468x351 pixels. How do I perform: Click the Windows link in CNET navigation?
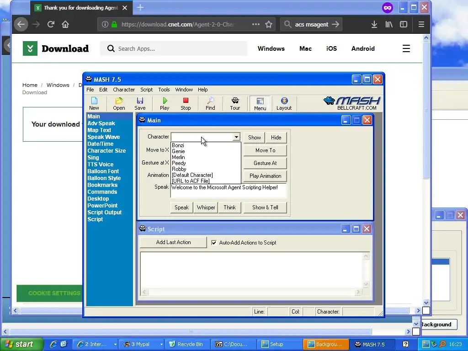point(271,48)
